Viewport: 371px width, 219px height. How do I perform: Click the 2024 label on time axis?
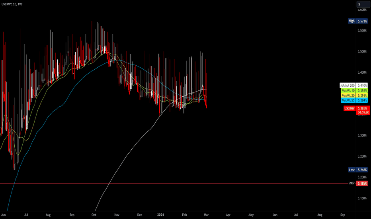[x=161, y=215]
